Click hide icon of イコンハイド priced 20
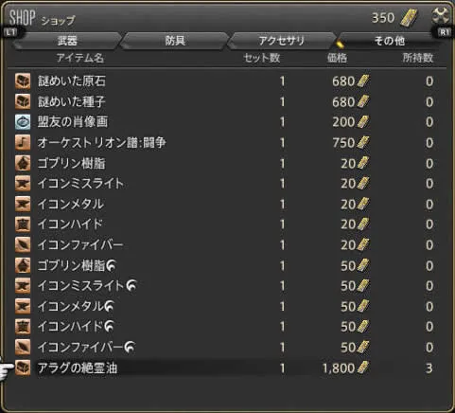The image size is (455, 413). point(23,224)
